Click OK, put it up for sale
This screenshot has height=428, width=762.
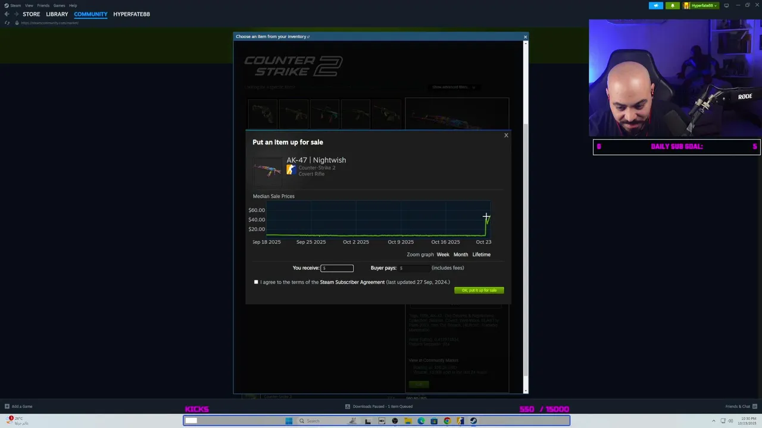(479, 290)
